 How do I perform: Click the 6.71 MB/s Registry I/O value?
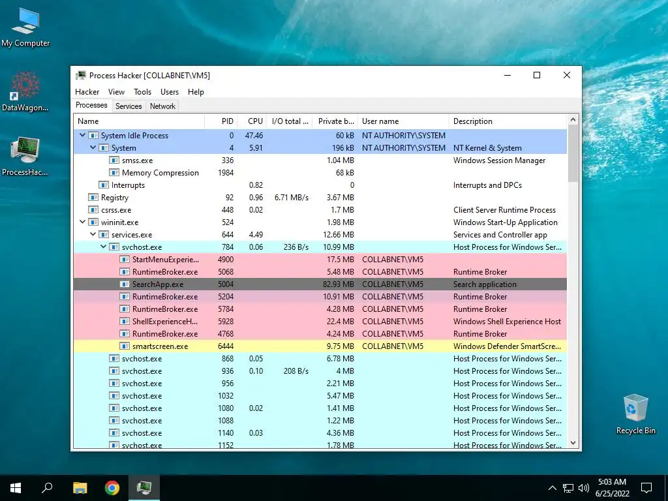click(292, 197)
